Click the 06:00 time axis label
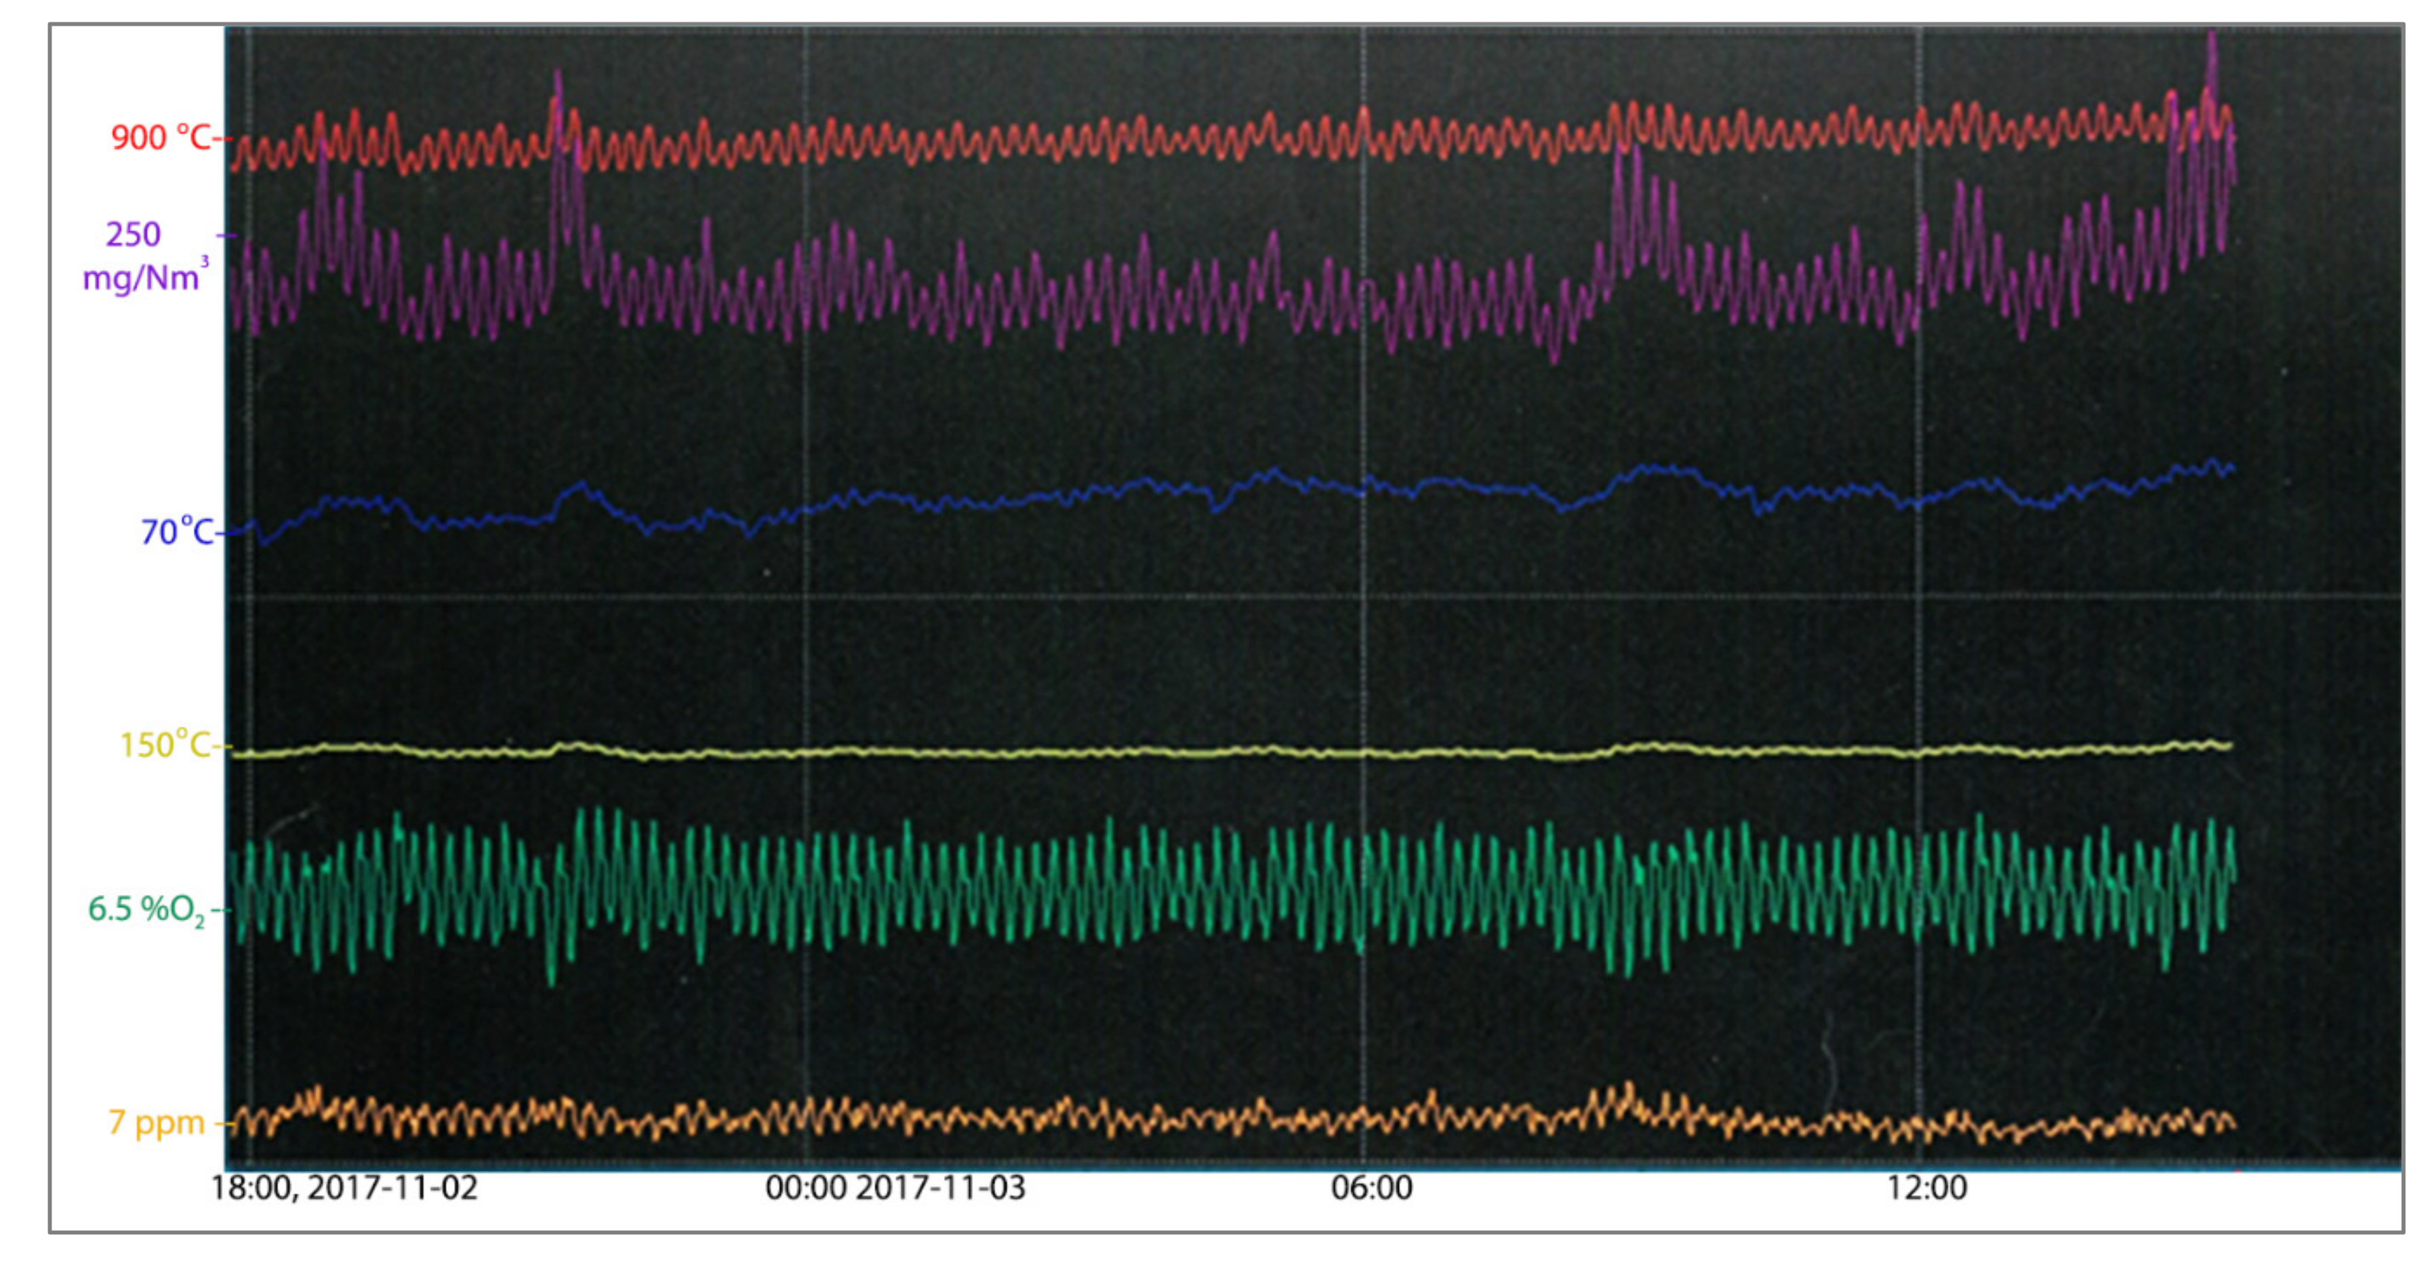 1371,1188
